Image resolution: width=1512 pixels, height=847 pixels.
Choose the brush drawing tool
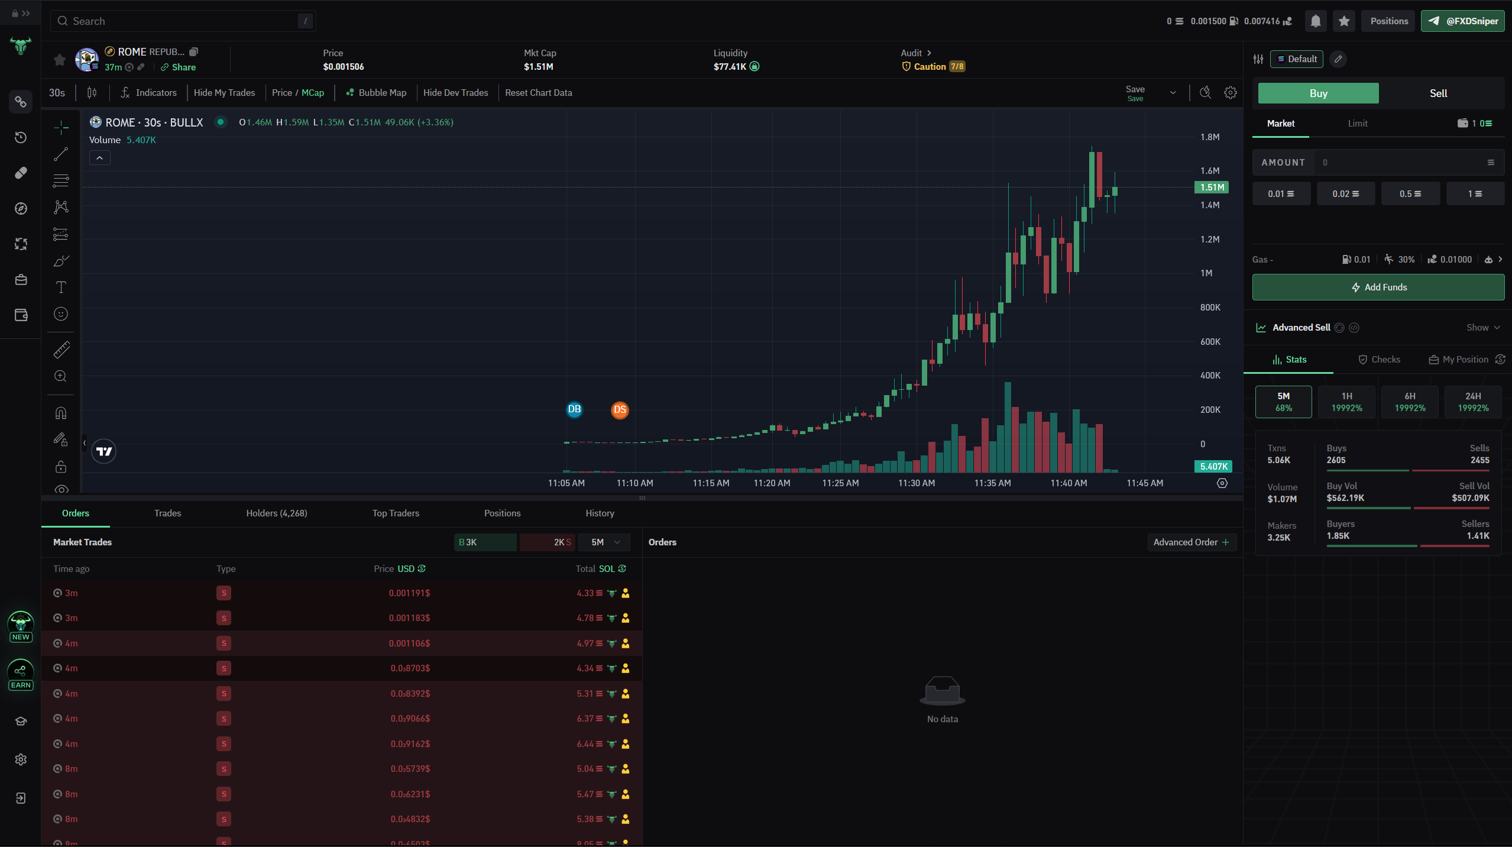point(61,261)
